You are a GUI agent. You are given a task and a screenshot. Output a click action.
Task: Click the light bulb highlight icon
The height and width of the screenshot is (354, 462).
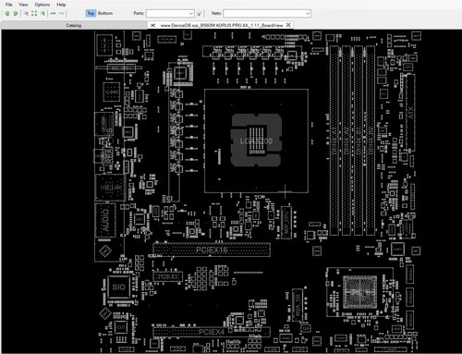pyautogui.click(x=200, y=13)
